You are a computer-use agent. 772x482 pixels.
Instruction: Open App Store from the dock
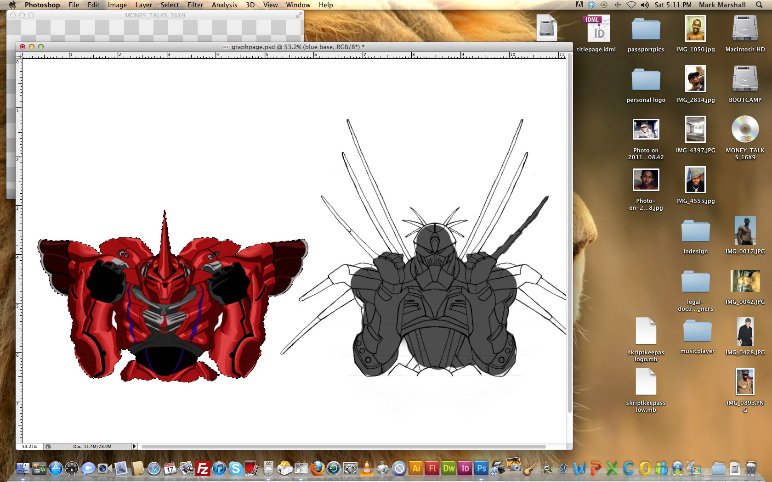point(56,468)
